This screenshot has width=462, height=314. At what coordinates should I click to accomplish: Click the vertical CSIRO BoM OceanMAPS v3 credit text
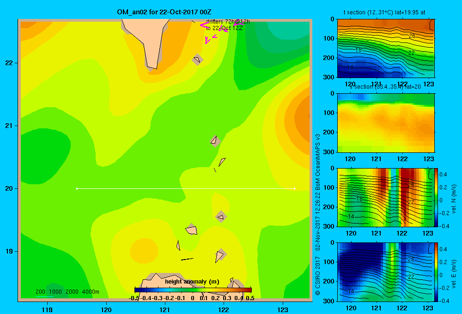pyautogui.click(x=318, y=214)
